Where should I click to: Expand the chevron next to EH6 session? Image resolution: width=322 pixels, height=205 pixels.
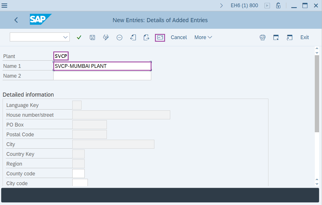click(221, 5)
